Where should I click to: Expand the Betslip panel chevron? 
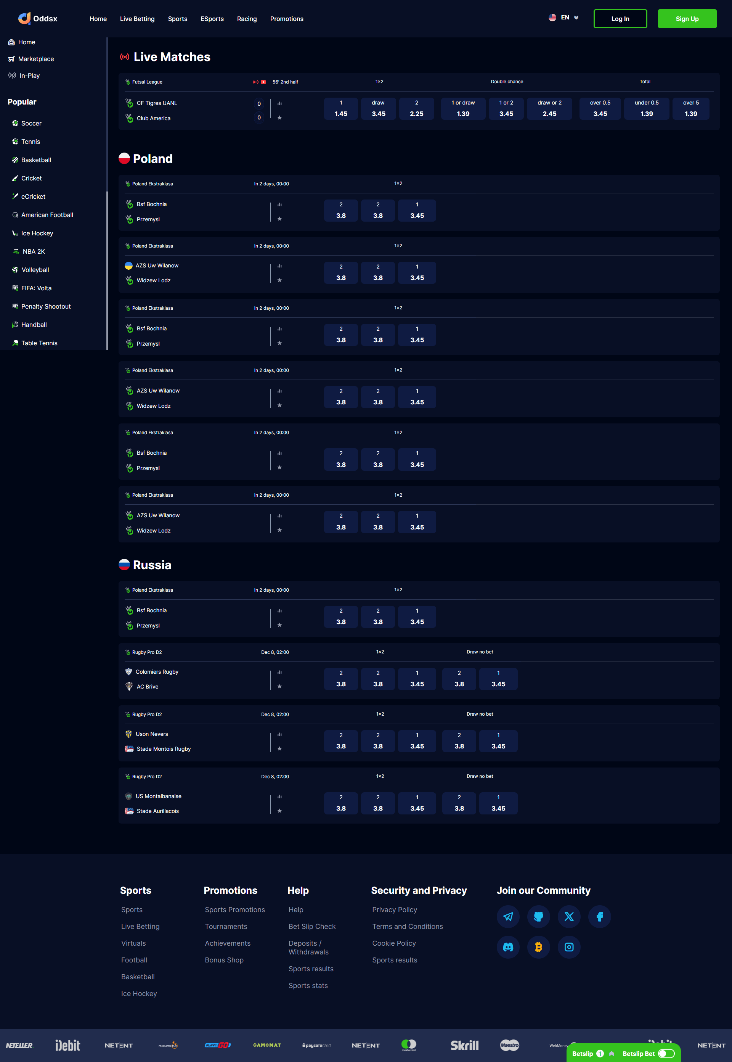(x=612, y=1054)
